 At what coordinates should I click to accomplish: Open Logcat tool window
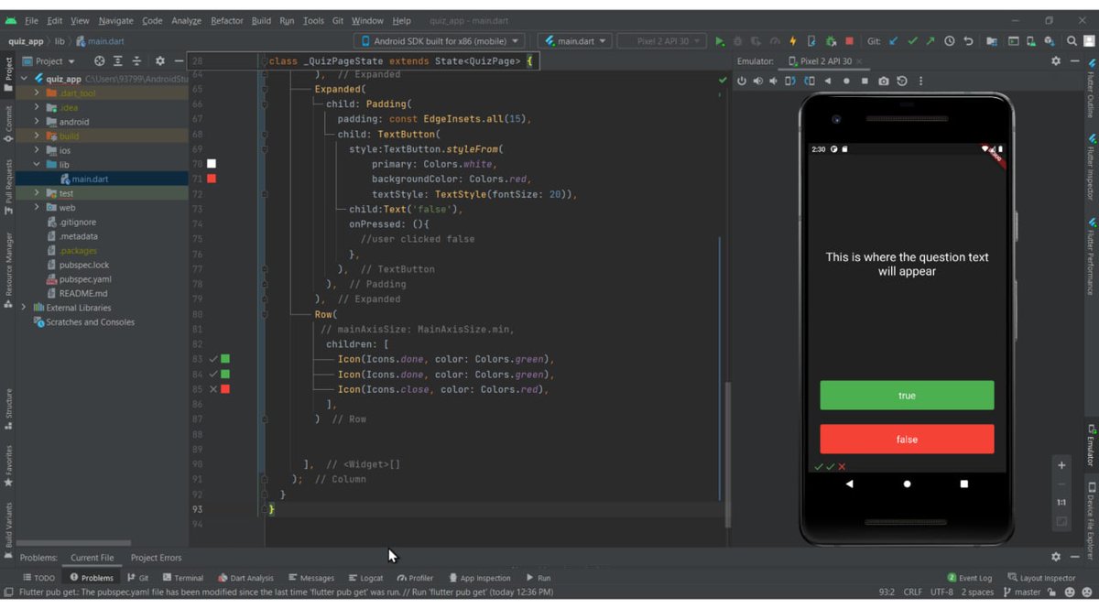pos(366,578)
